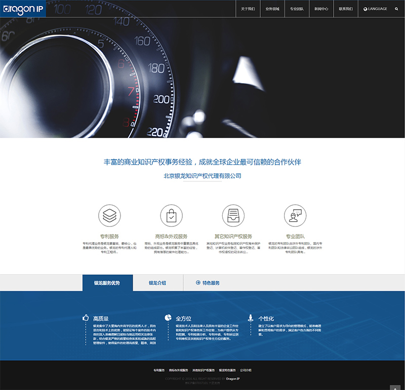Click the 其它知识产权服务 inbox tray icon

(233, 216)
